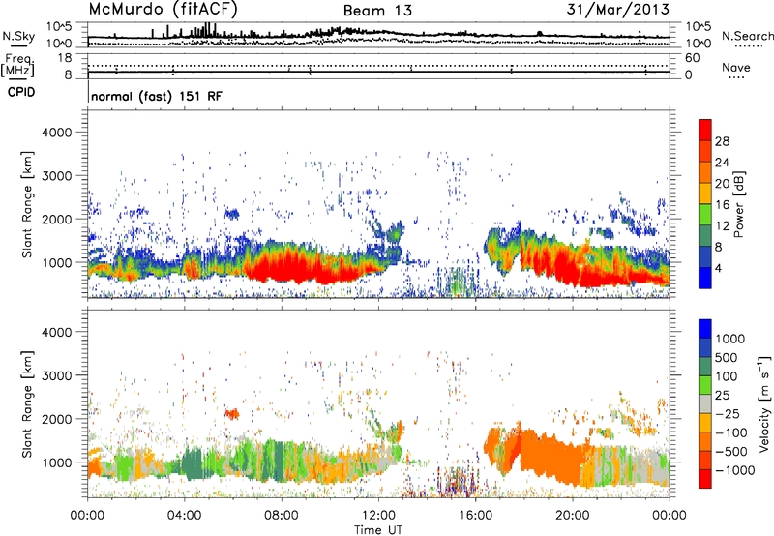Click the 08:00 time axis tick label
The width and height of the screenshot is (774, 536).
tap(281, 516)
